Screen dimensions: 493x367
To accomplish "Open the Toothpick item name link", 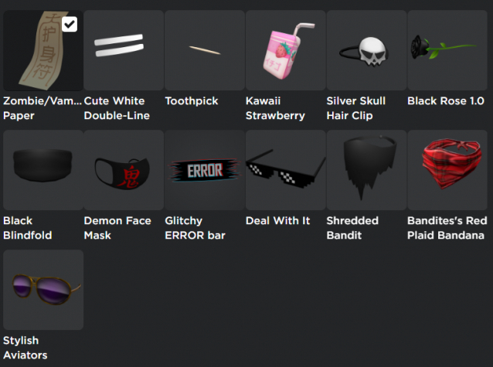I will pos(192,101).
